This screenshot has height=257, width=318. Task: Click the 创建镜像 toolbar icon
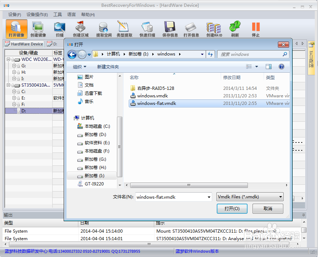click(x=38, y=29)
